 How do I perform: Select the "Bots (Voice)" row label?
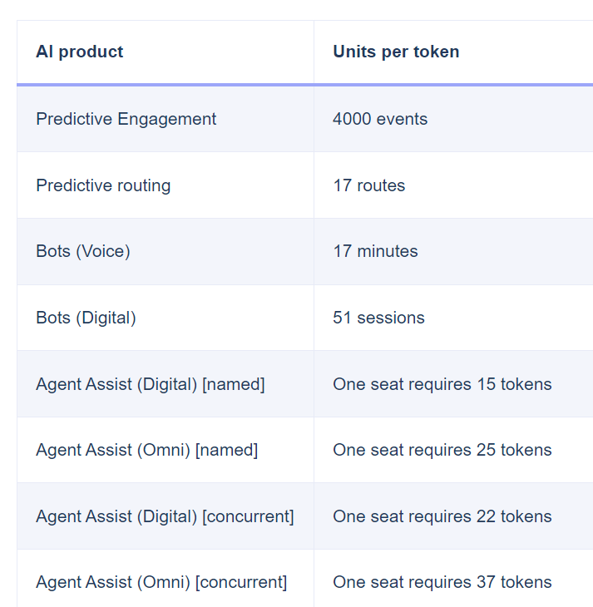(x=83, y=251)
